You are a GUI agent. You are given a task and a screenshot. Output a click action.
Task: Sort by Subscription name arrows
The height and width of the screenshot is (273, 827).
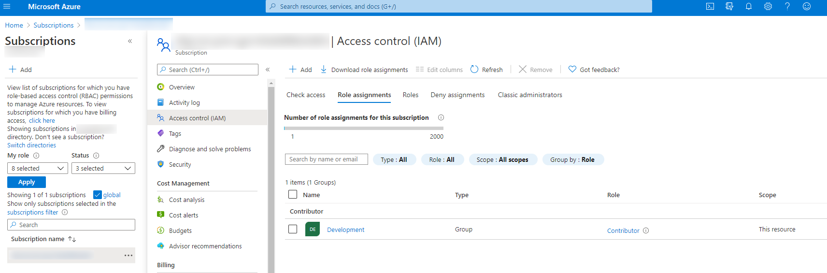tap(72, 239)
